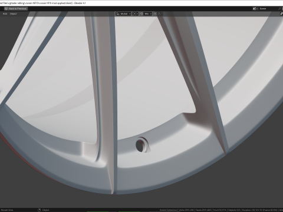Toggle the snap magnet icon
The image size is (283, 212).
(x=141, y=14)
